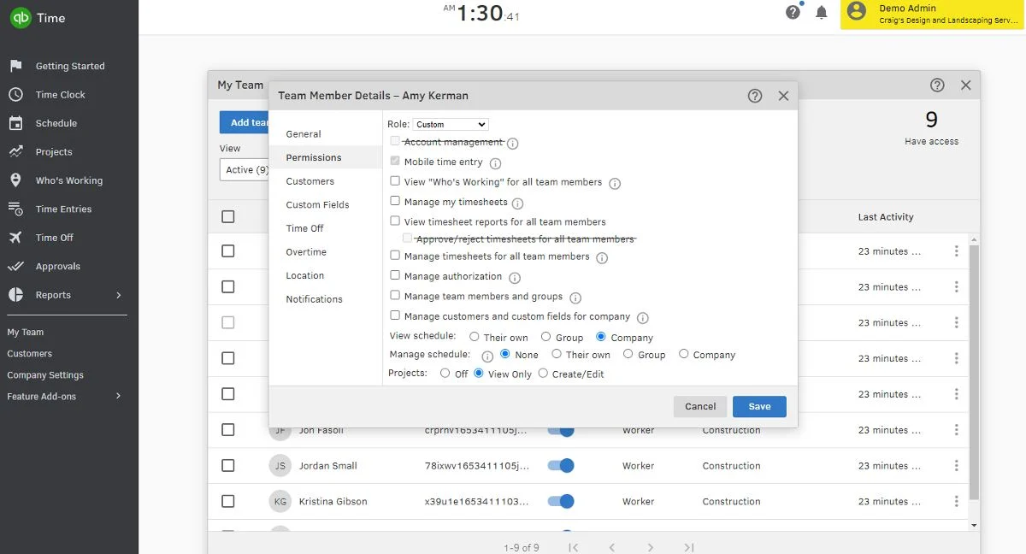The image size is (1026, 554).
Task: Save the team member permissions
Action: tap(759, 407)
